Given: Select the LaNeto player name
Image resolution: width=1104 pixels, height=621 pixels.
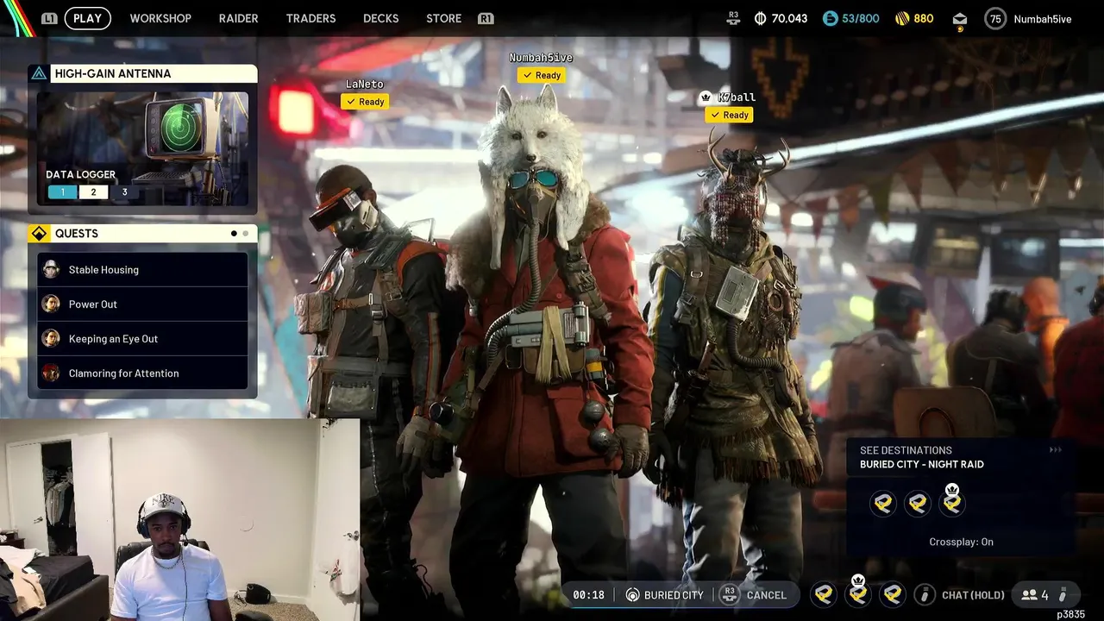Looking at the screenshot, I should click(365, 85).
